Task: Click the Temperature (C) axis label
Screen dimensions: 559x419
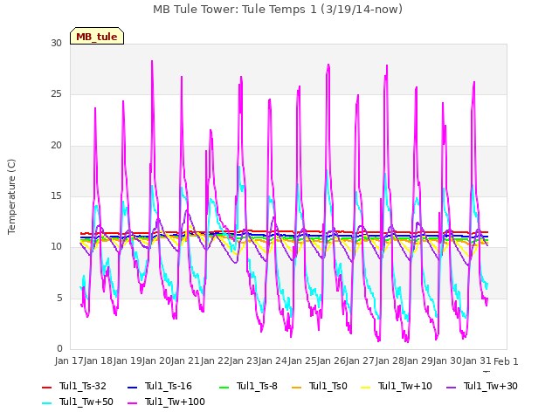Action: pyautogui.click(x=11, y=196)
